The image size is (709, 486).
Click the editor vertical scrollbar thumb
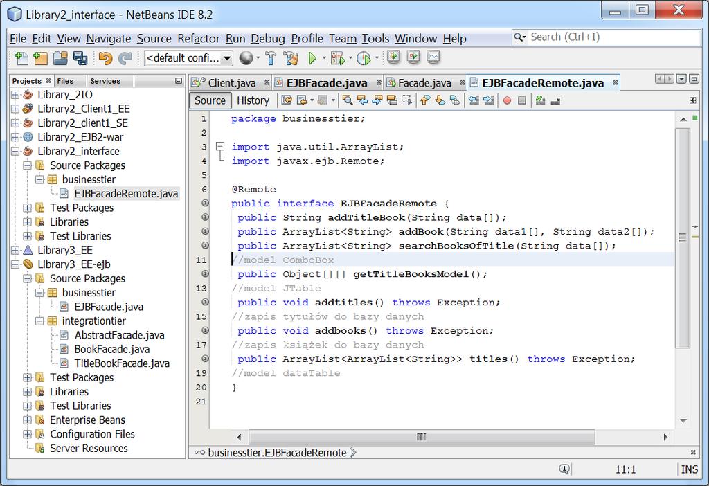pos(683,238)
